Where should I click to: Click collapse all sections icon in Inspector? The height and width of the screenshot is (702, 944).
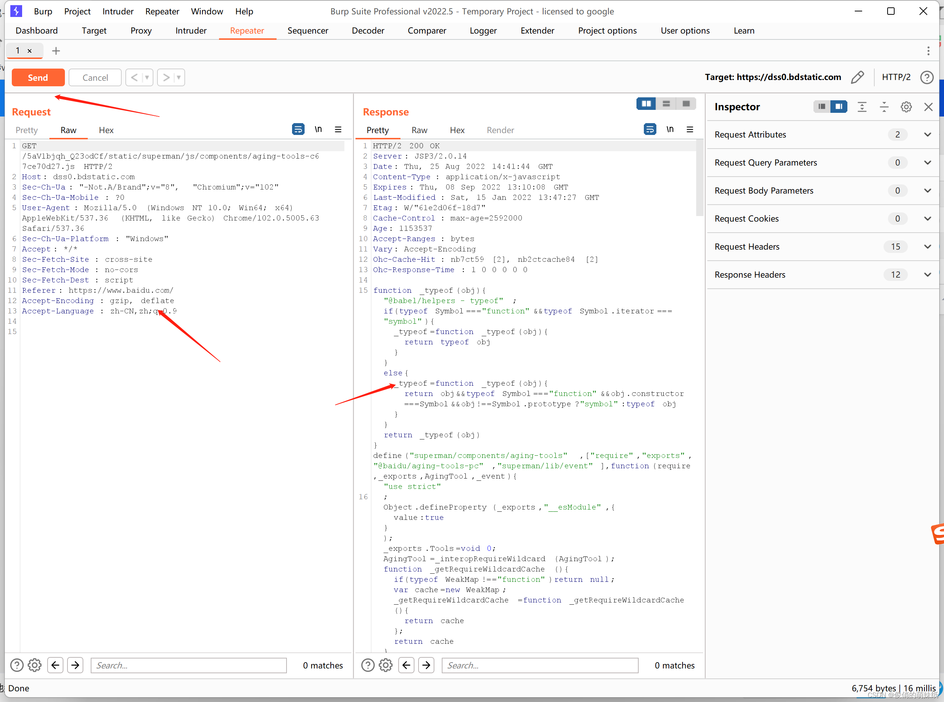click(x=884, y=107)
